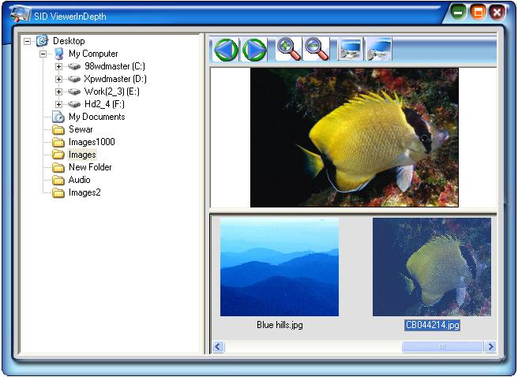Select the Blue hills.jpg thumbnail
The image size is (518, 377).
(x=280, y=265)
